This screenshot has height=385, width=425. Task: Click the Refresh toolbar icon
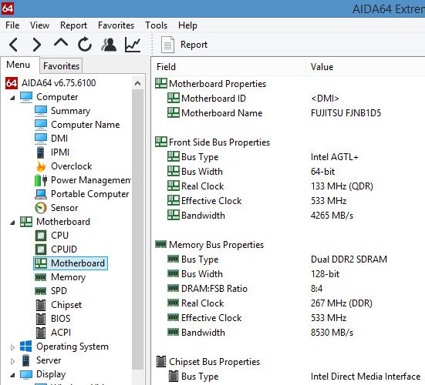pyautogui.click(x=85, y=44)
